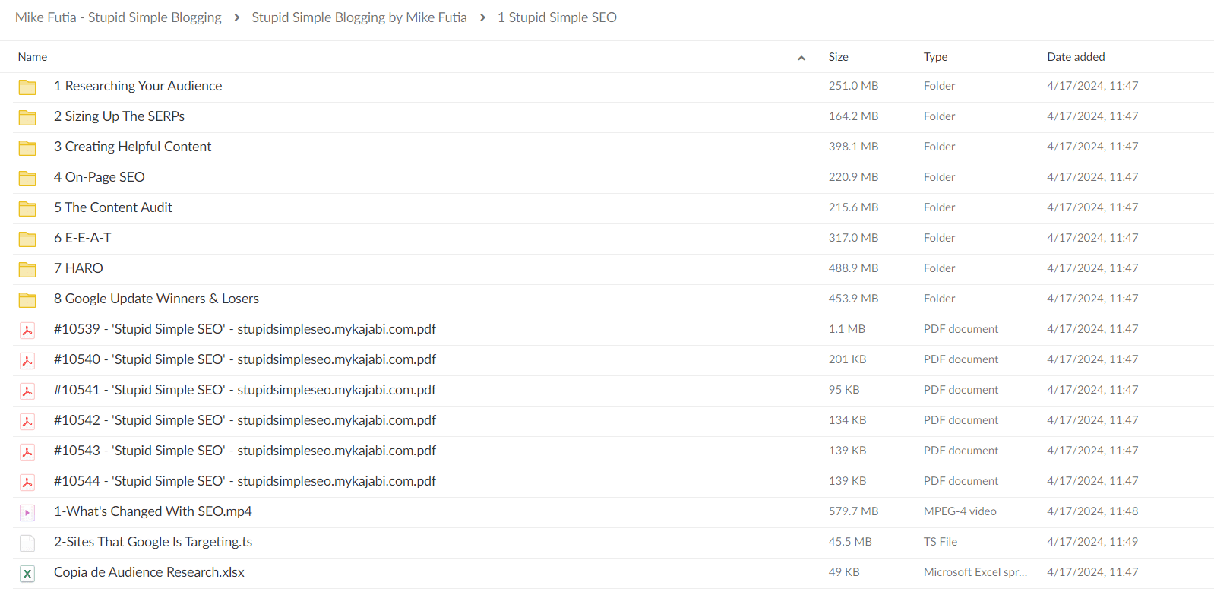Click blank file icon of Sites That Google Is Targeting.ts

pyautogui.click(x=27, y=543)
